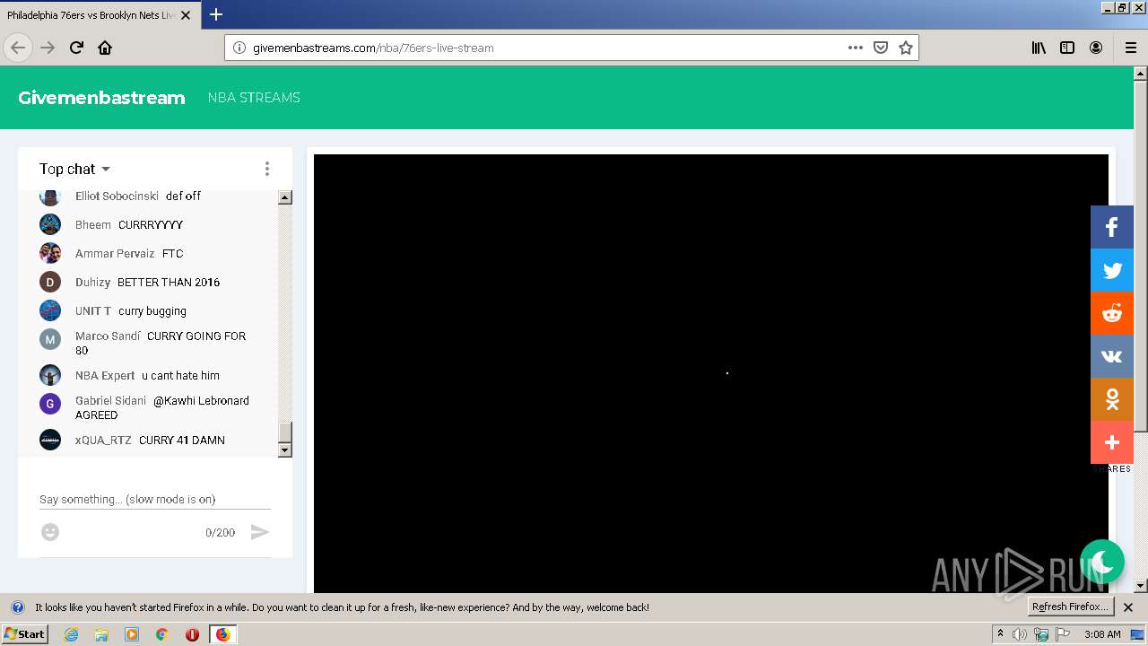Click the black video player area

(x=711, y=373)
